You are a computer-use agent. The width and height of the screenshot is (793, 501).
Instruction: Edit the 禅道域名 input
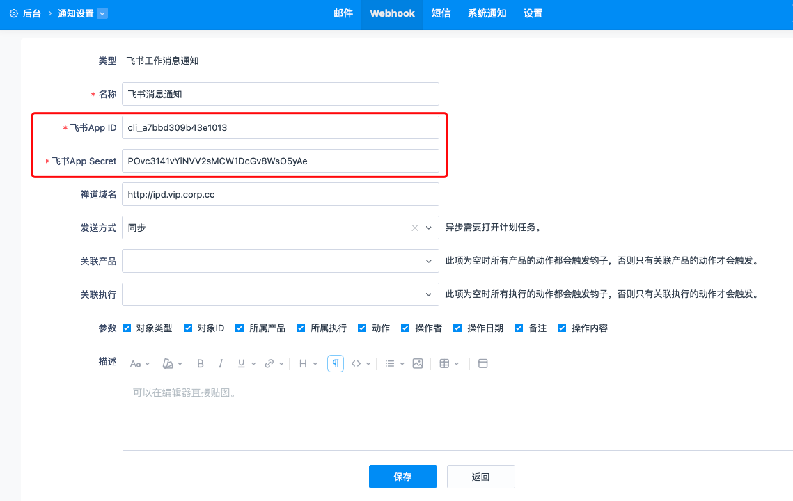[280, 194]
